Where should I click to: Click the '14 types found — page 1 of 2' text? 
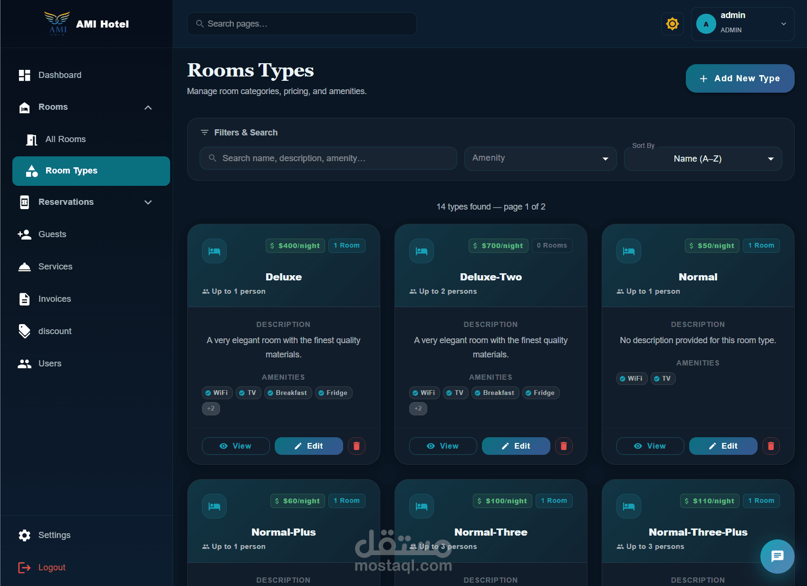491,207
